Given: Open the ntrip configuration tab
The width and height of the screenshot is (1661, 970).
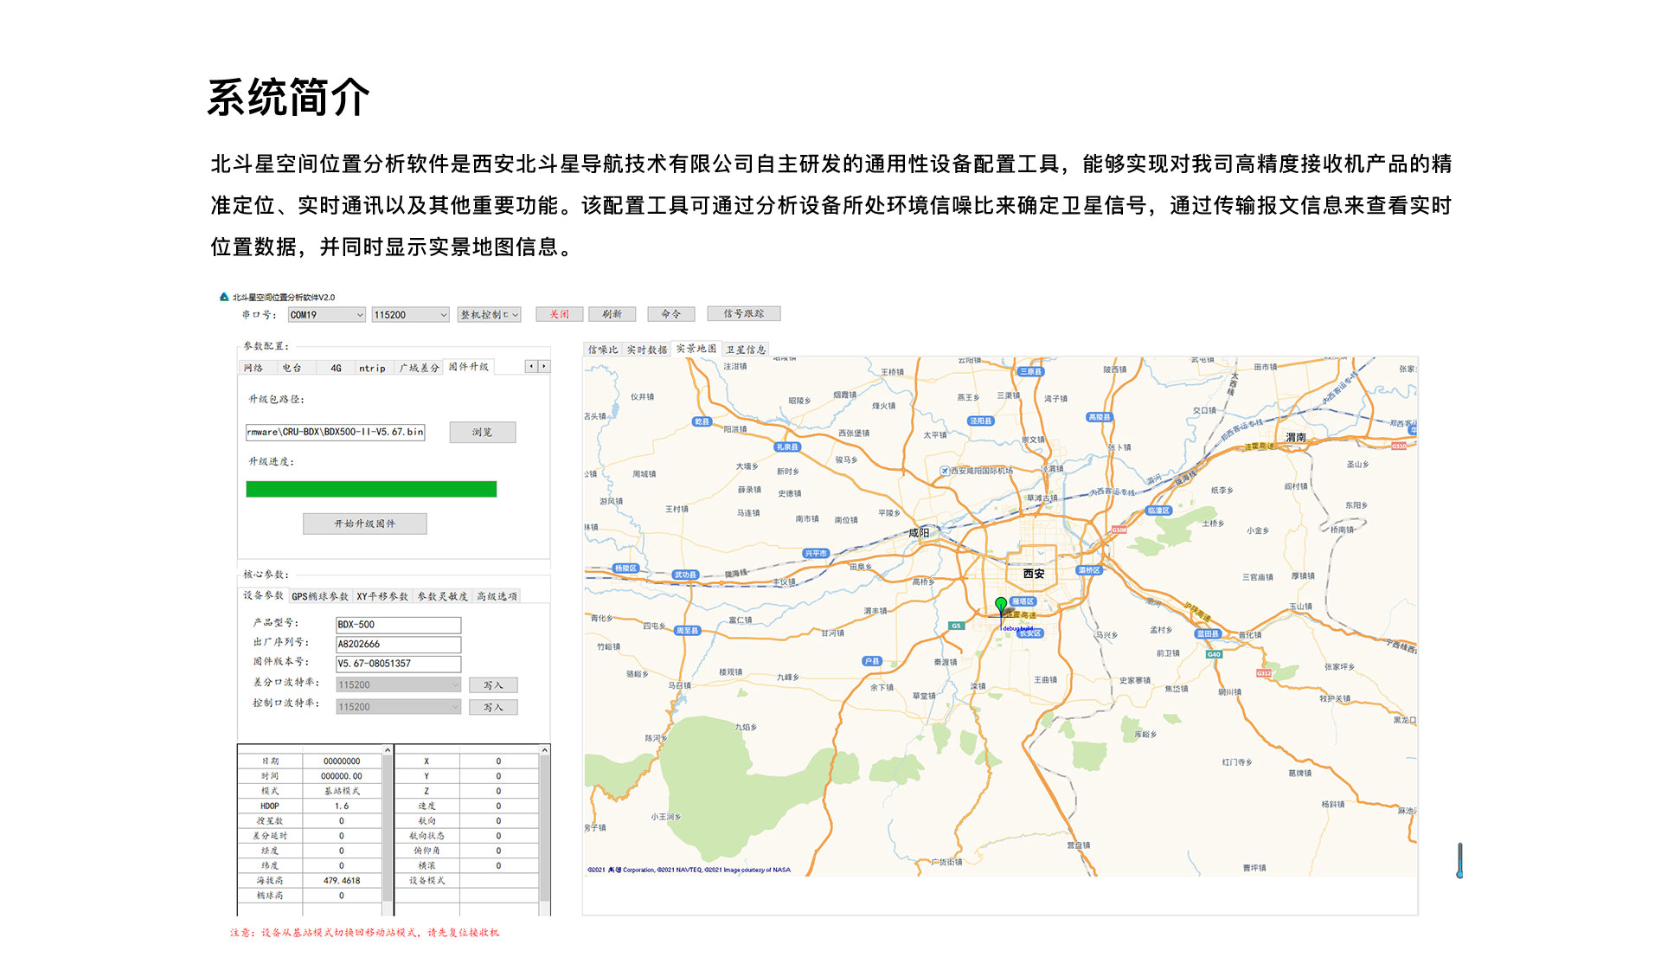Looking at the screenshot, I should 372,368.
